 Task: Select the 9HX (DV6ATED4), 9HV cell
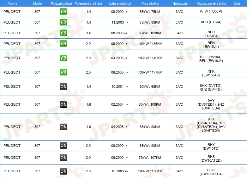coord(211,125)
